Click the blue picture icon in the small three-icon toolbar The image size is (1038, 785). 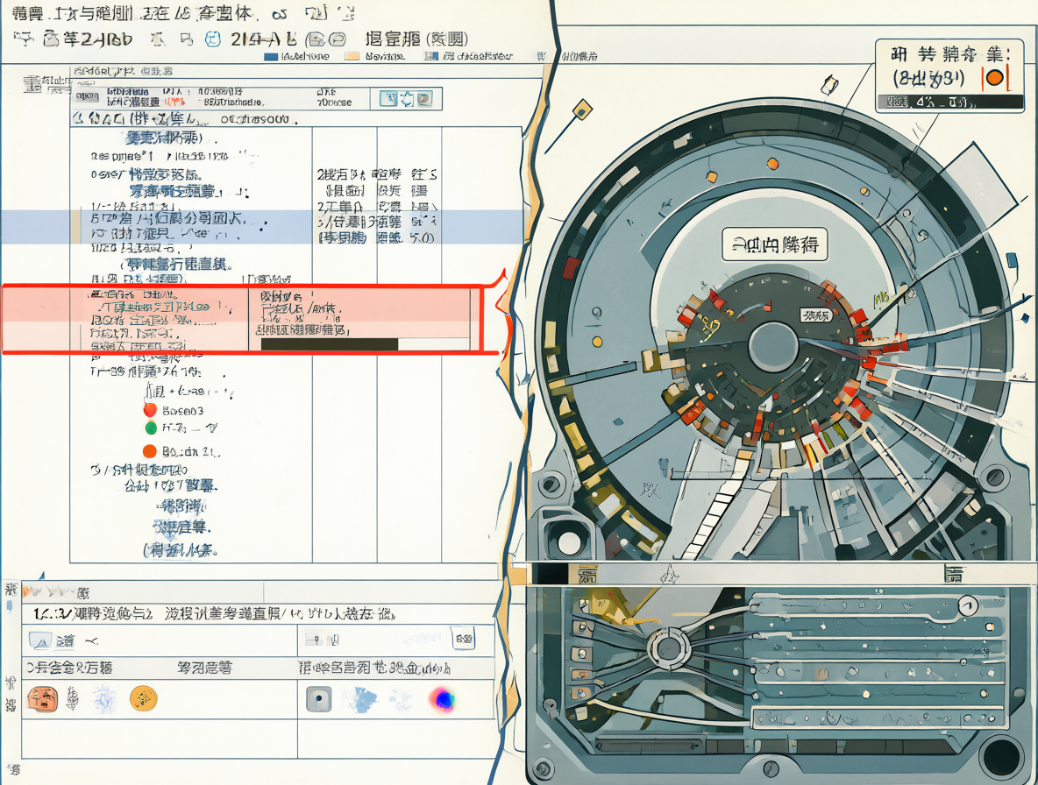[388, 99]
